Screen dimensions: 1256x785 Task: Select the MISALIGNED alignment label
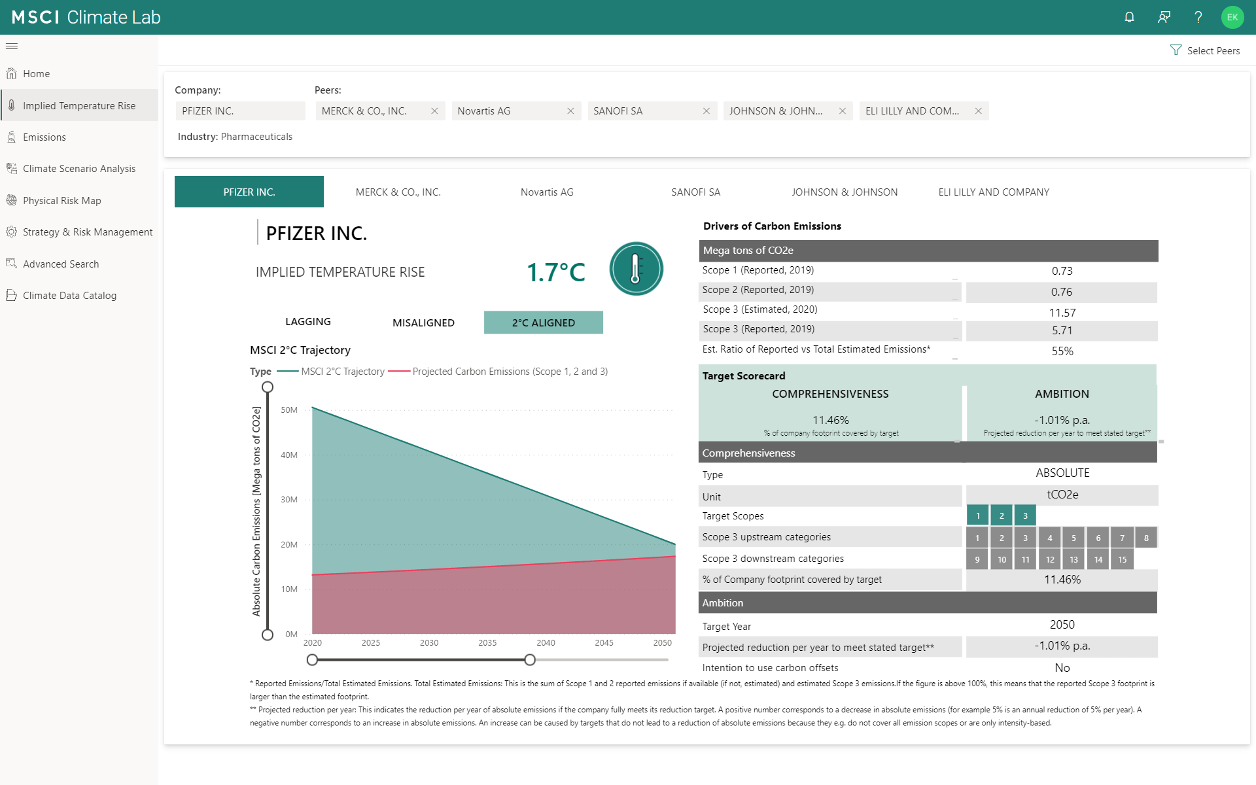click(x=423, y=323)
